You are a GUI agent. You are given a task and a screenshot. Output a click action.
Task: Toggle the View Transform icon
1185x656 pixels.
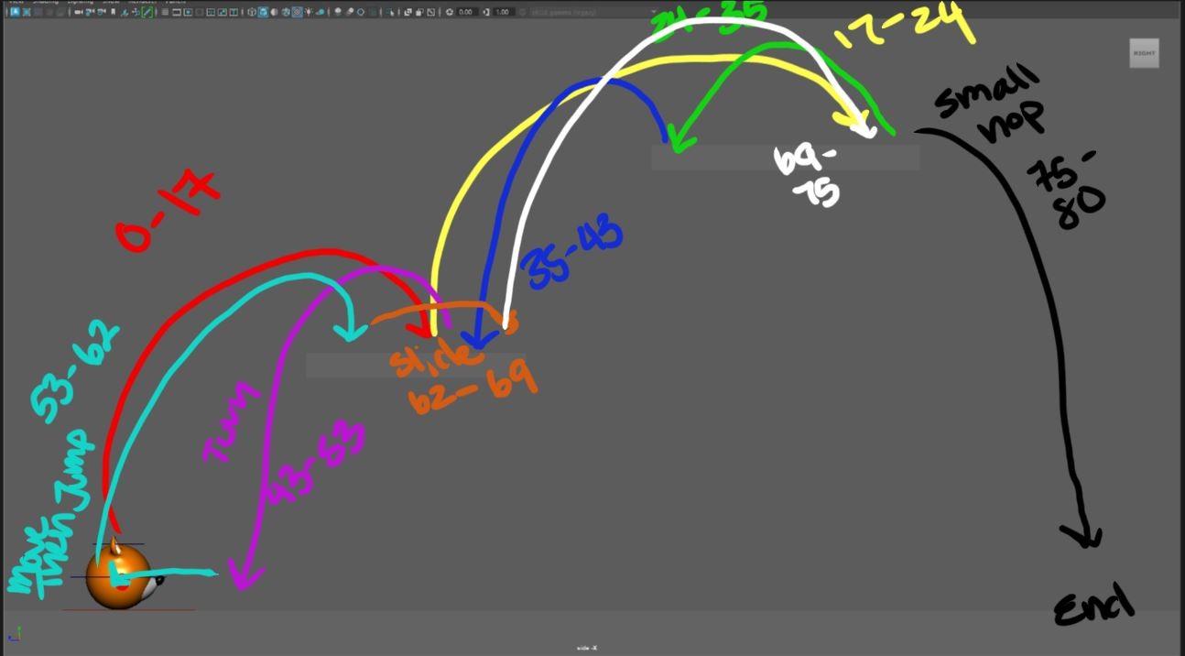(522, 12)
